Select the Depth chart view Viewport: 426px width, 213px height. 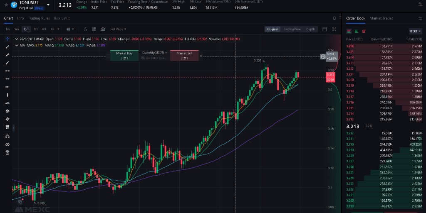point(310,29)
